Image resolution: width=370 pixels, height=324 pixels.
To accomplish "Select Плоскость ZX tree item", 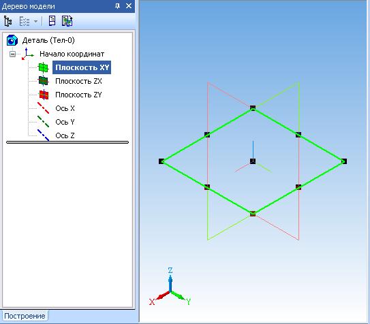I will 78,81.
